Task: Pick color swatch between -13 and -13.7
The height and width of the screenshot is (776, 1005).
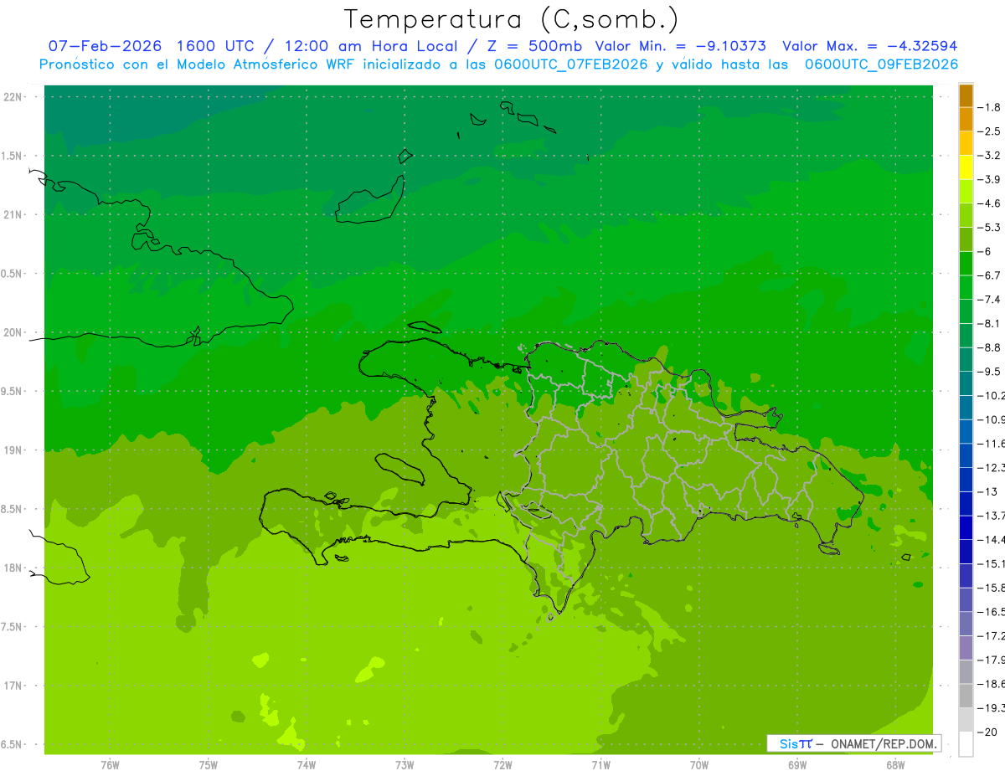Action: click(966, 504)
